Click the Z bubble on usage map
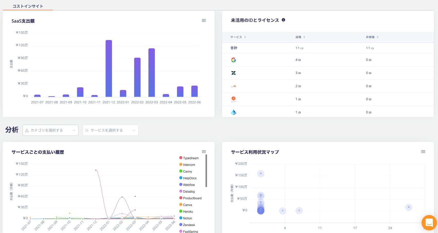 tap(299, 210)
